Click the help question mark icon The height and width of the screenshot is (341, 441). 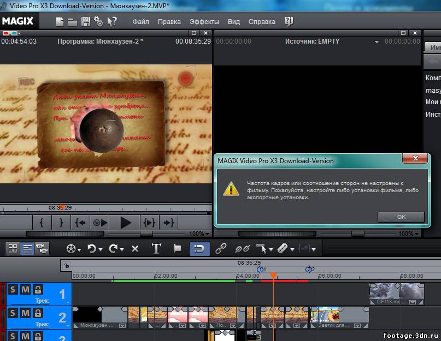289,21
